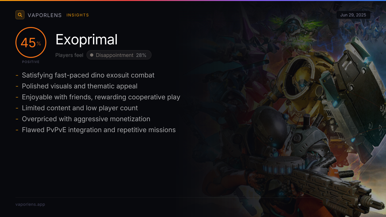Screen dimensions: 386x217
Task: Click the 45% positive score circle
Action: 31,42
